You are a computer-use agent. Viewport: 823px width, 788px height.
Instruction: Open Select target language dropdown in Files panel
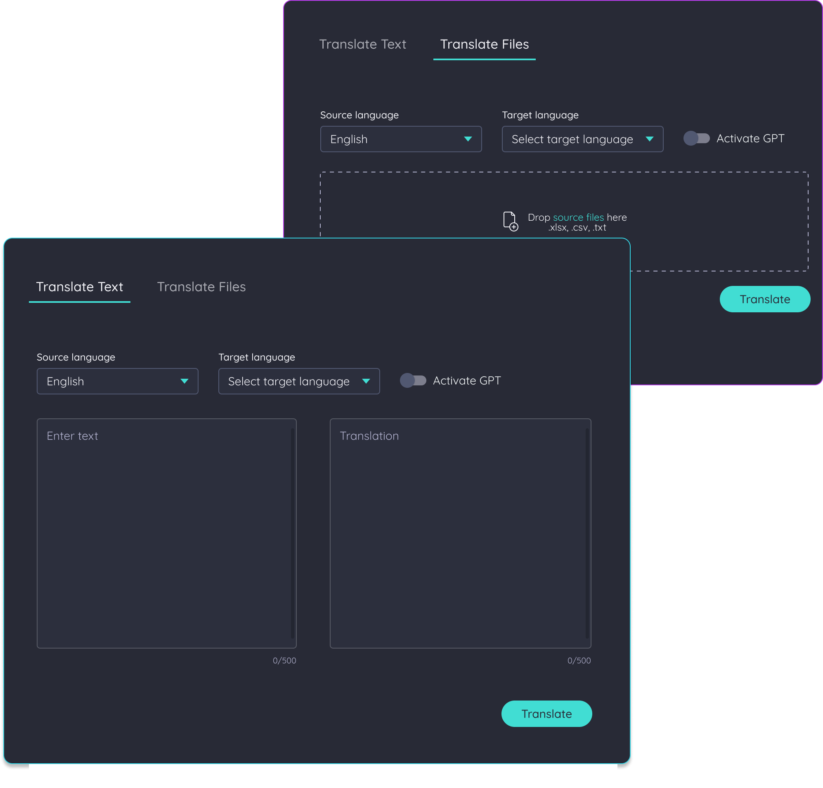tap(572, 139)
